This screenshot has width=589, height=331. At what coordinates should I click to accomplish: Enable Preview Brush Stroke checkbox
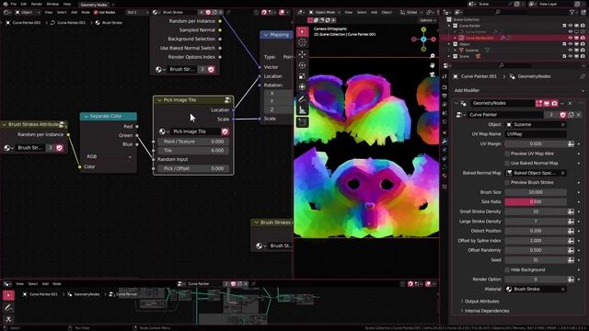[x=507, y=182]
